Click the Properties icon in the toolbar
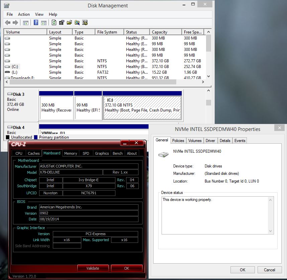 [x=62, y=23]
